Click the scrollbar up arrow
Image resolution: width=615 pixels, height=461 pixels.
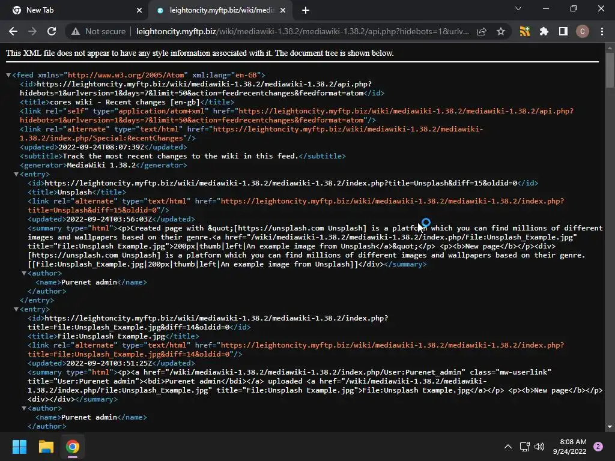click(x=610, y=48)
